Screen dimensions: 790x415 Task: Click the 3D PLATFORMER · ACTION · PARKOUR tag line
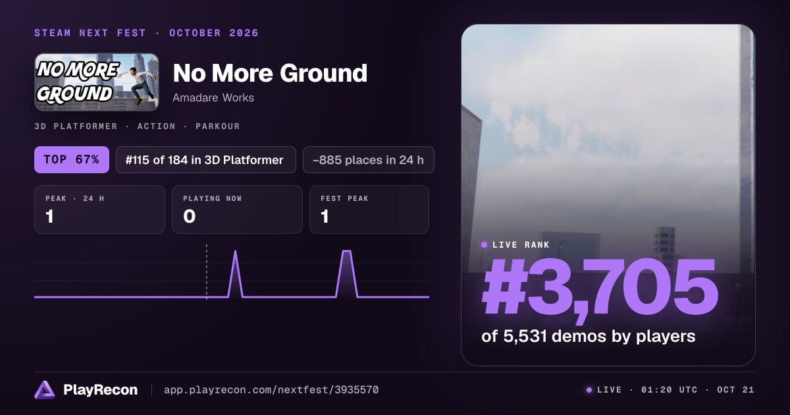coord(137,126)
